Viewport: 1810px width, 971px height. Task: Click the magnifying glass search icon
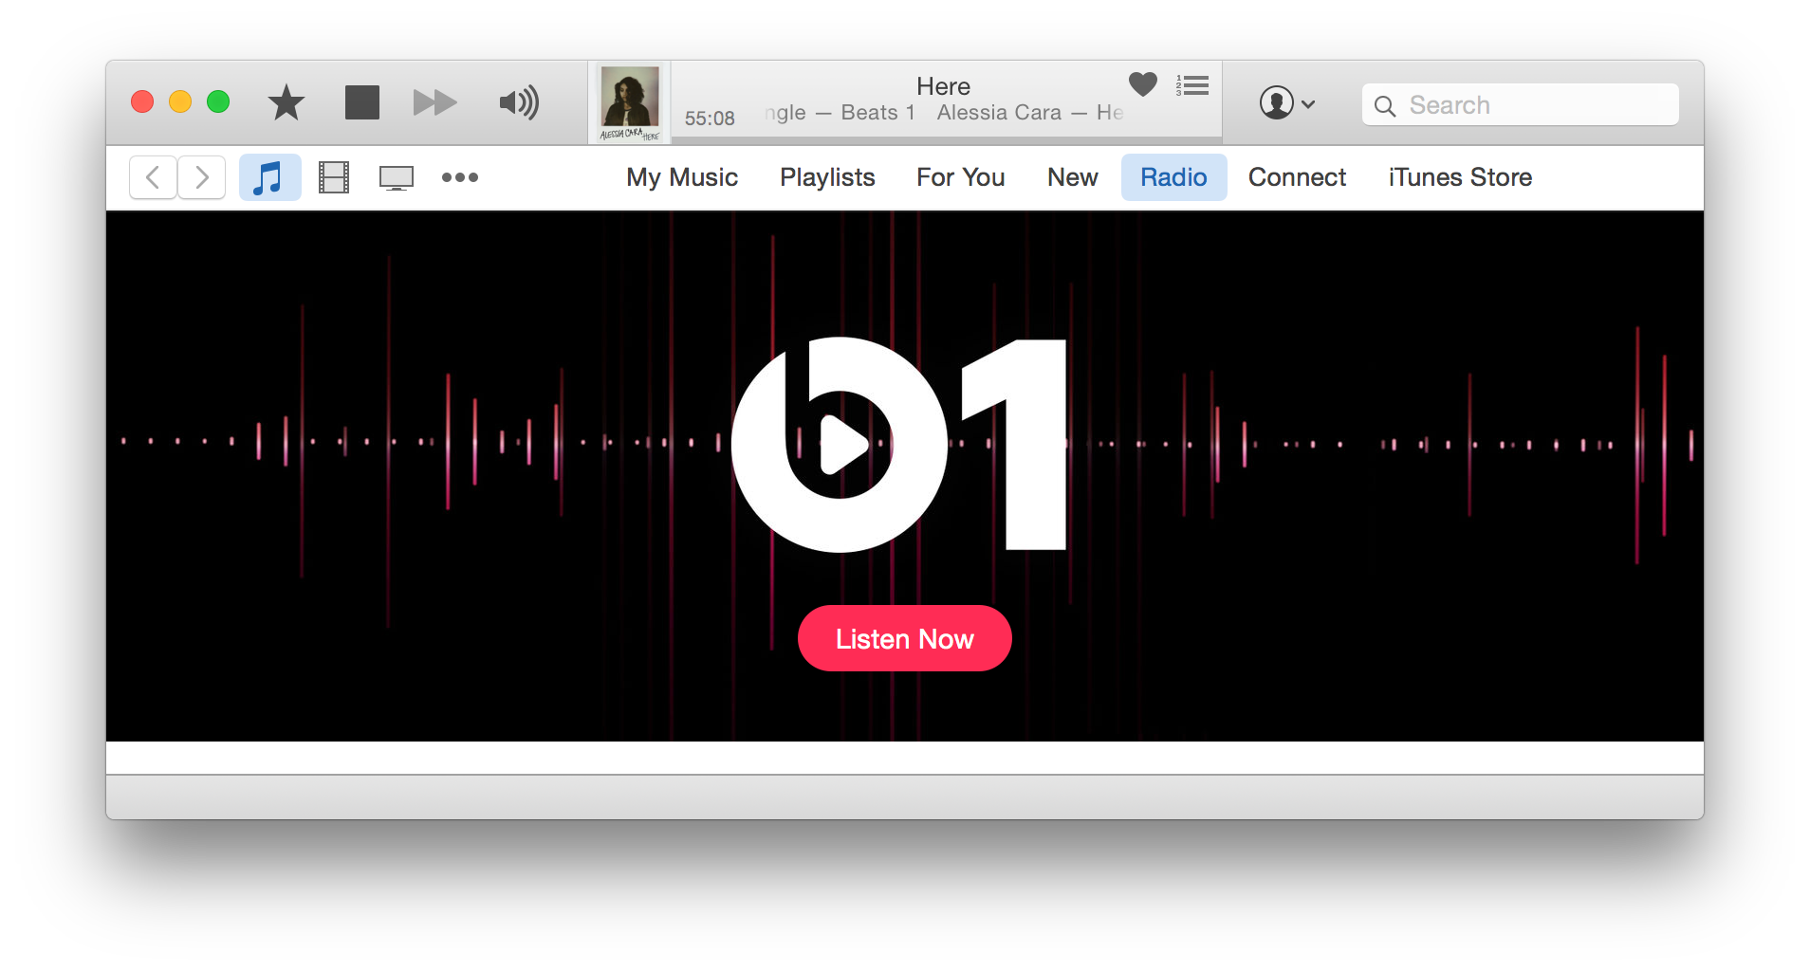tap(1385, 106)
